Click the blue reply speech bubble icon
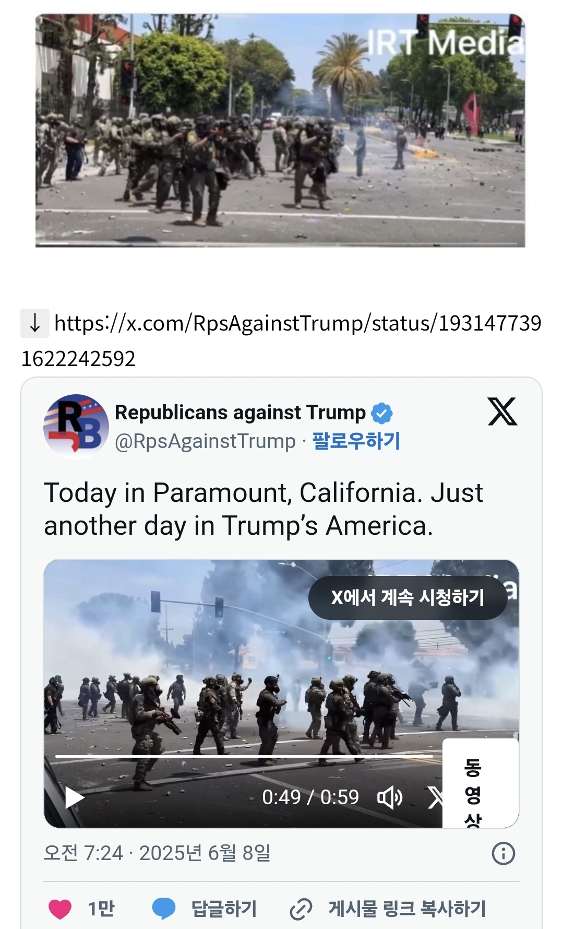Screen dimensions: 563x929 [x=164, y=909]
